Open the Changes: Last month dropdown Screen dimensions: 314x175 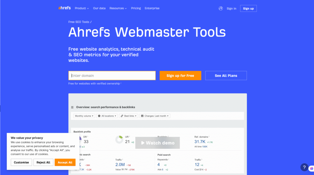[x=155, y=116]
